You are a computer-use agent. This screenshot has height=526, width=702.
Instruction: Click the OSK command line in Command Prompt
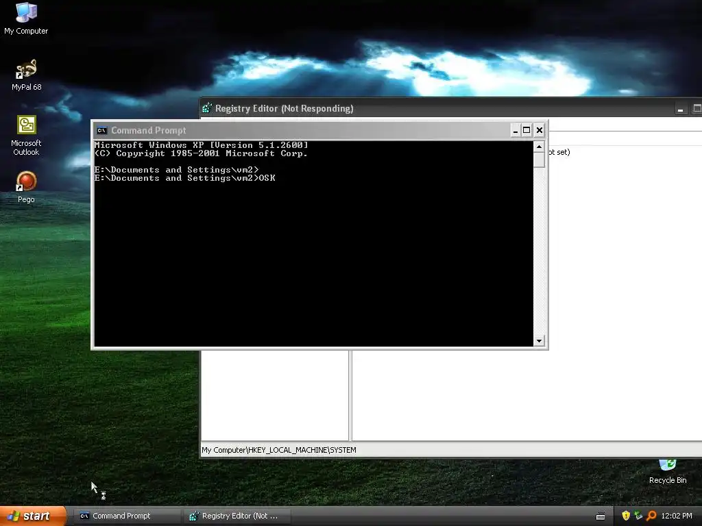click(185, 178)
